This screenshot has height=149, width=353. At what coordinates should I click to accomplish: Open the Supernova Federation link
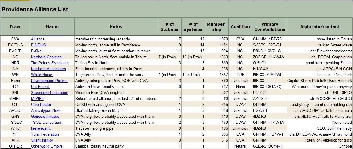coord(49,92)
